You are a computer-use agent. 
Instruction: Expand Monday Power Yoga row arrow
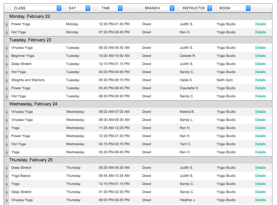[x=6, y=24]
